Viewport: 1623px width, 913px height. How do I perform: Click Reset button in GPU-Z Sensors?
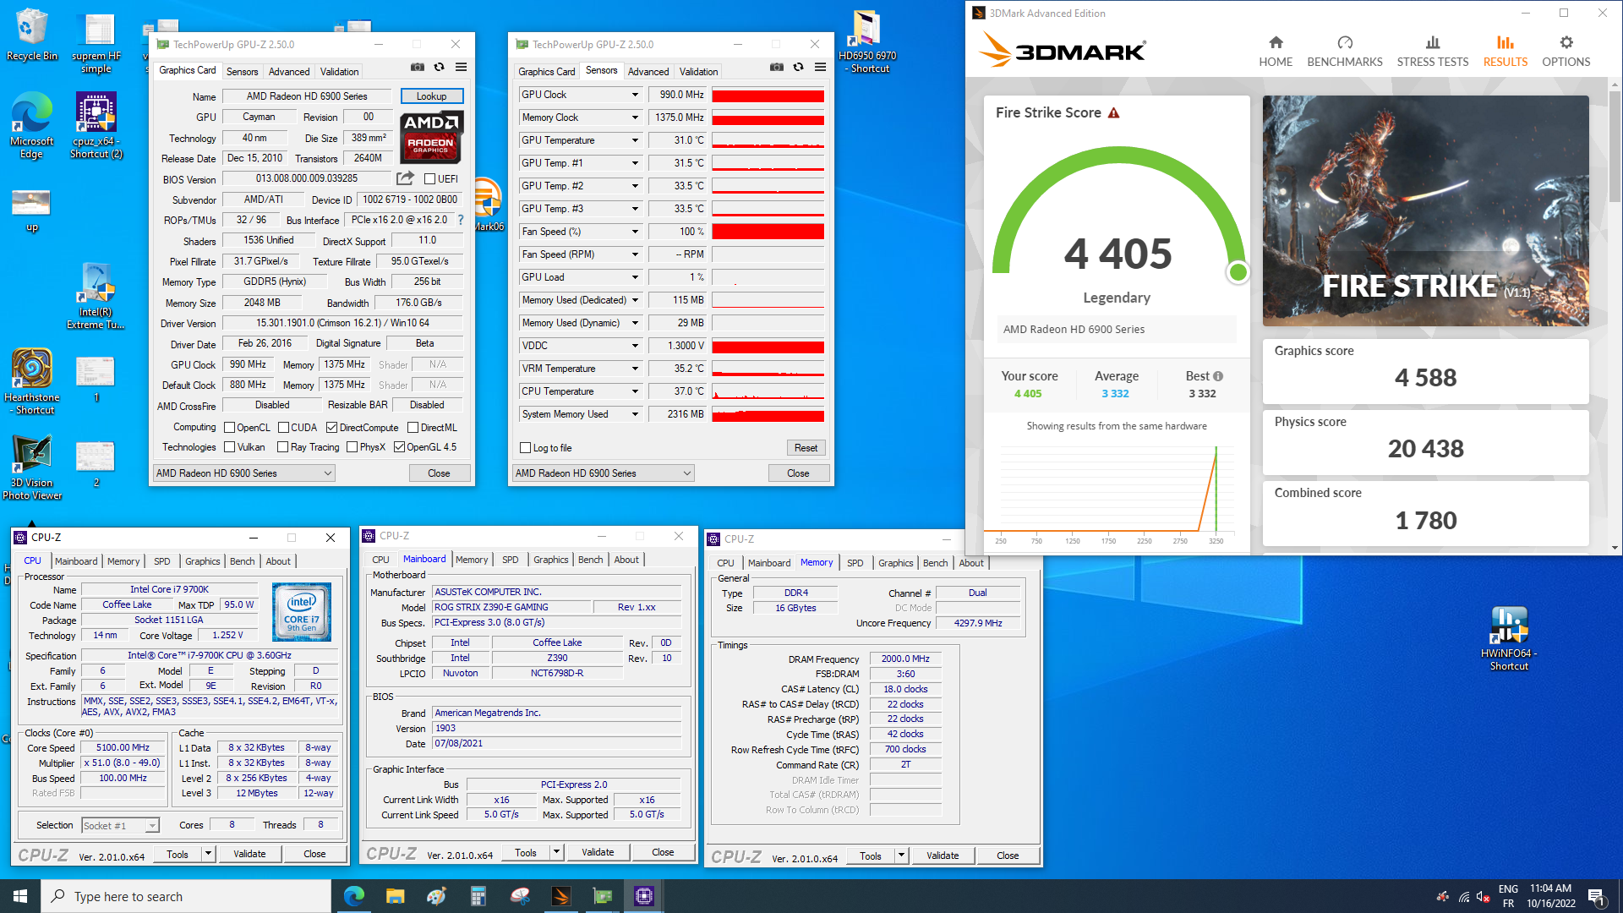coord(806,448)
